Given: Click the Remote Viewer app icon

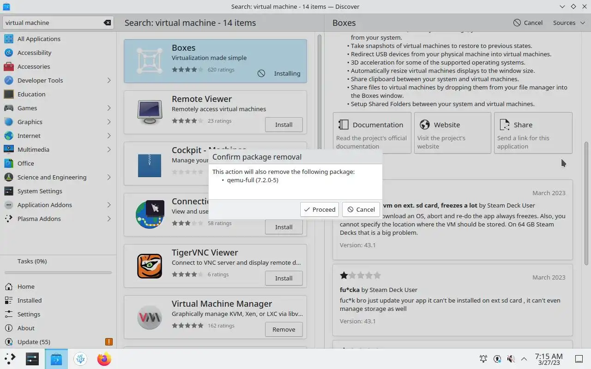Looking at the screenshot, I should click(150, 112).
